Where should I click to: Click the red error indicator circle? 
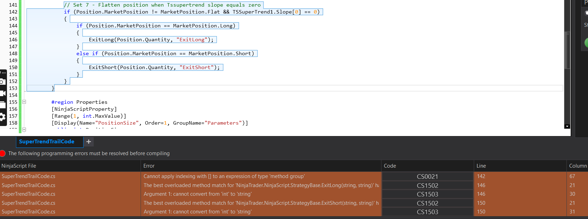[2, 153]
